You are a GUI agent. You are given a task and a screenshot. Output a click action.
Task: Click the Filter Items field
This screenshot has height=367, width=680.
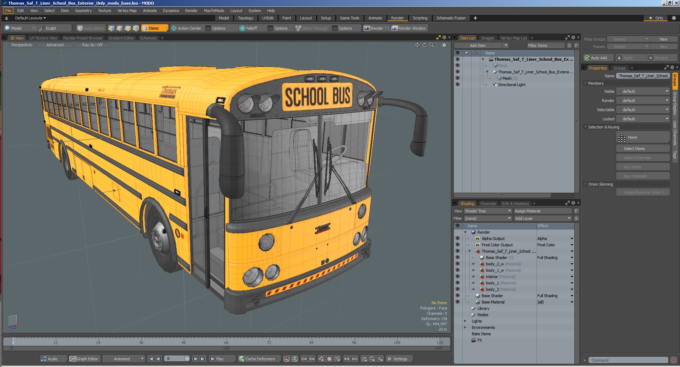(x=545, y=46)
